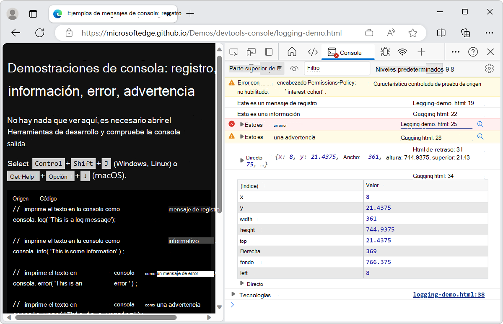Open DevTools Help icon
The width and height of the screenshot is (503, 324).
(473, 52)
